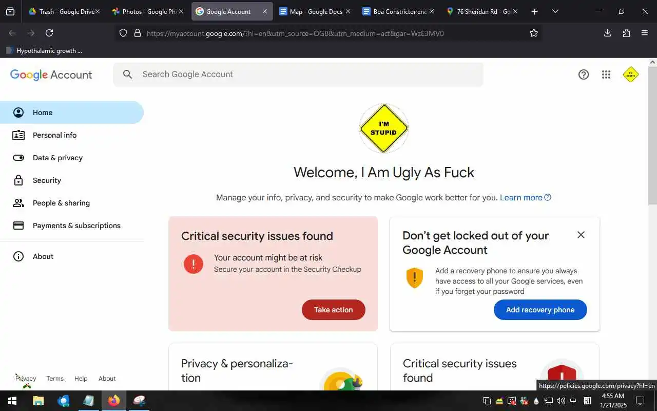657x411 pixels.
Task: Open the extensions menu
Action: pyautogui.click(x=626, y=33)
